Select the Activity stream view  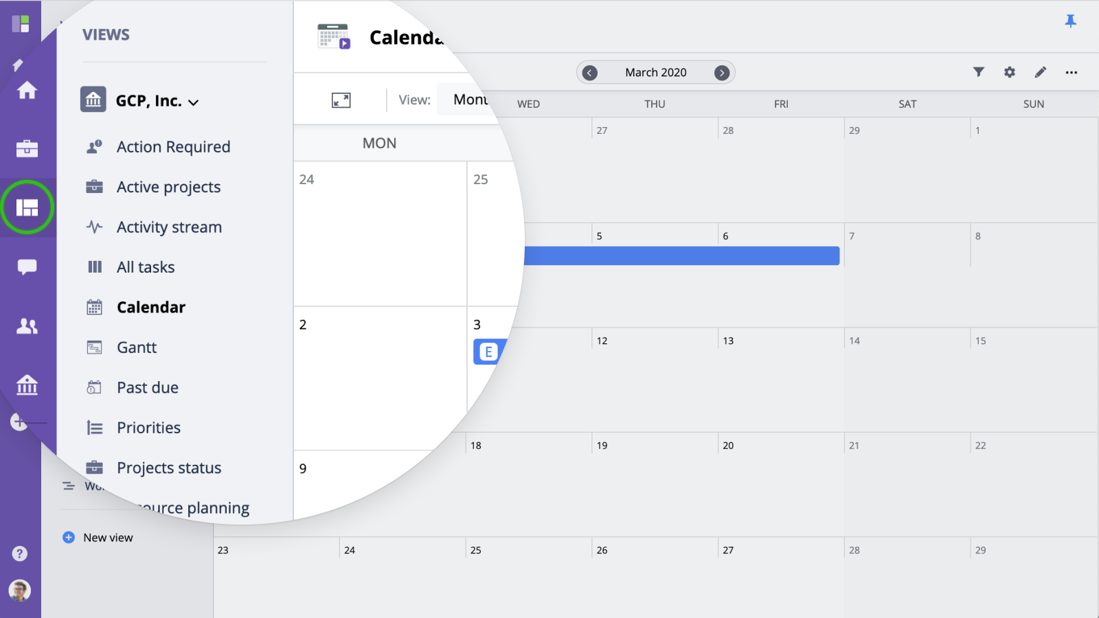click(169, 227)
